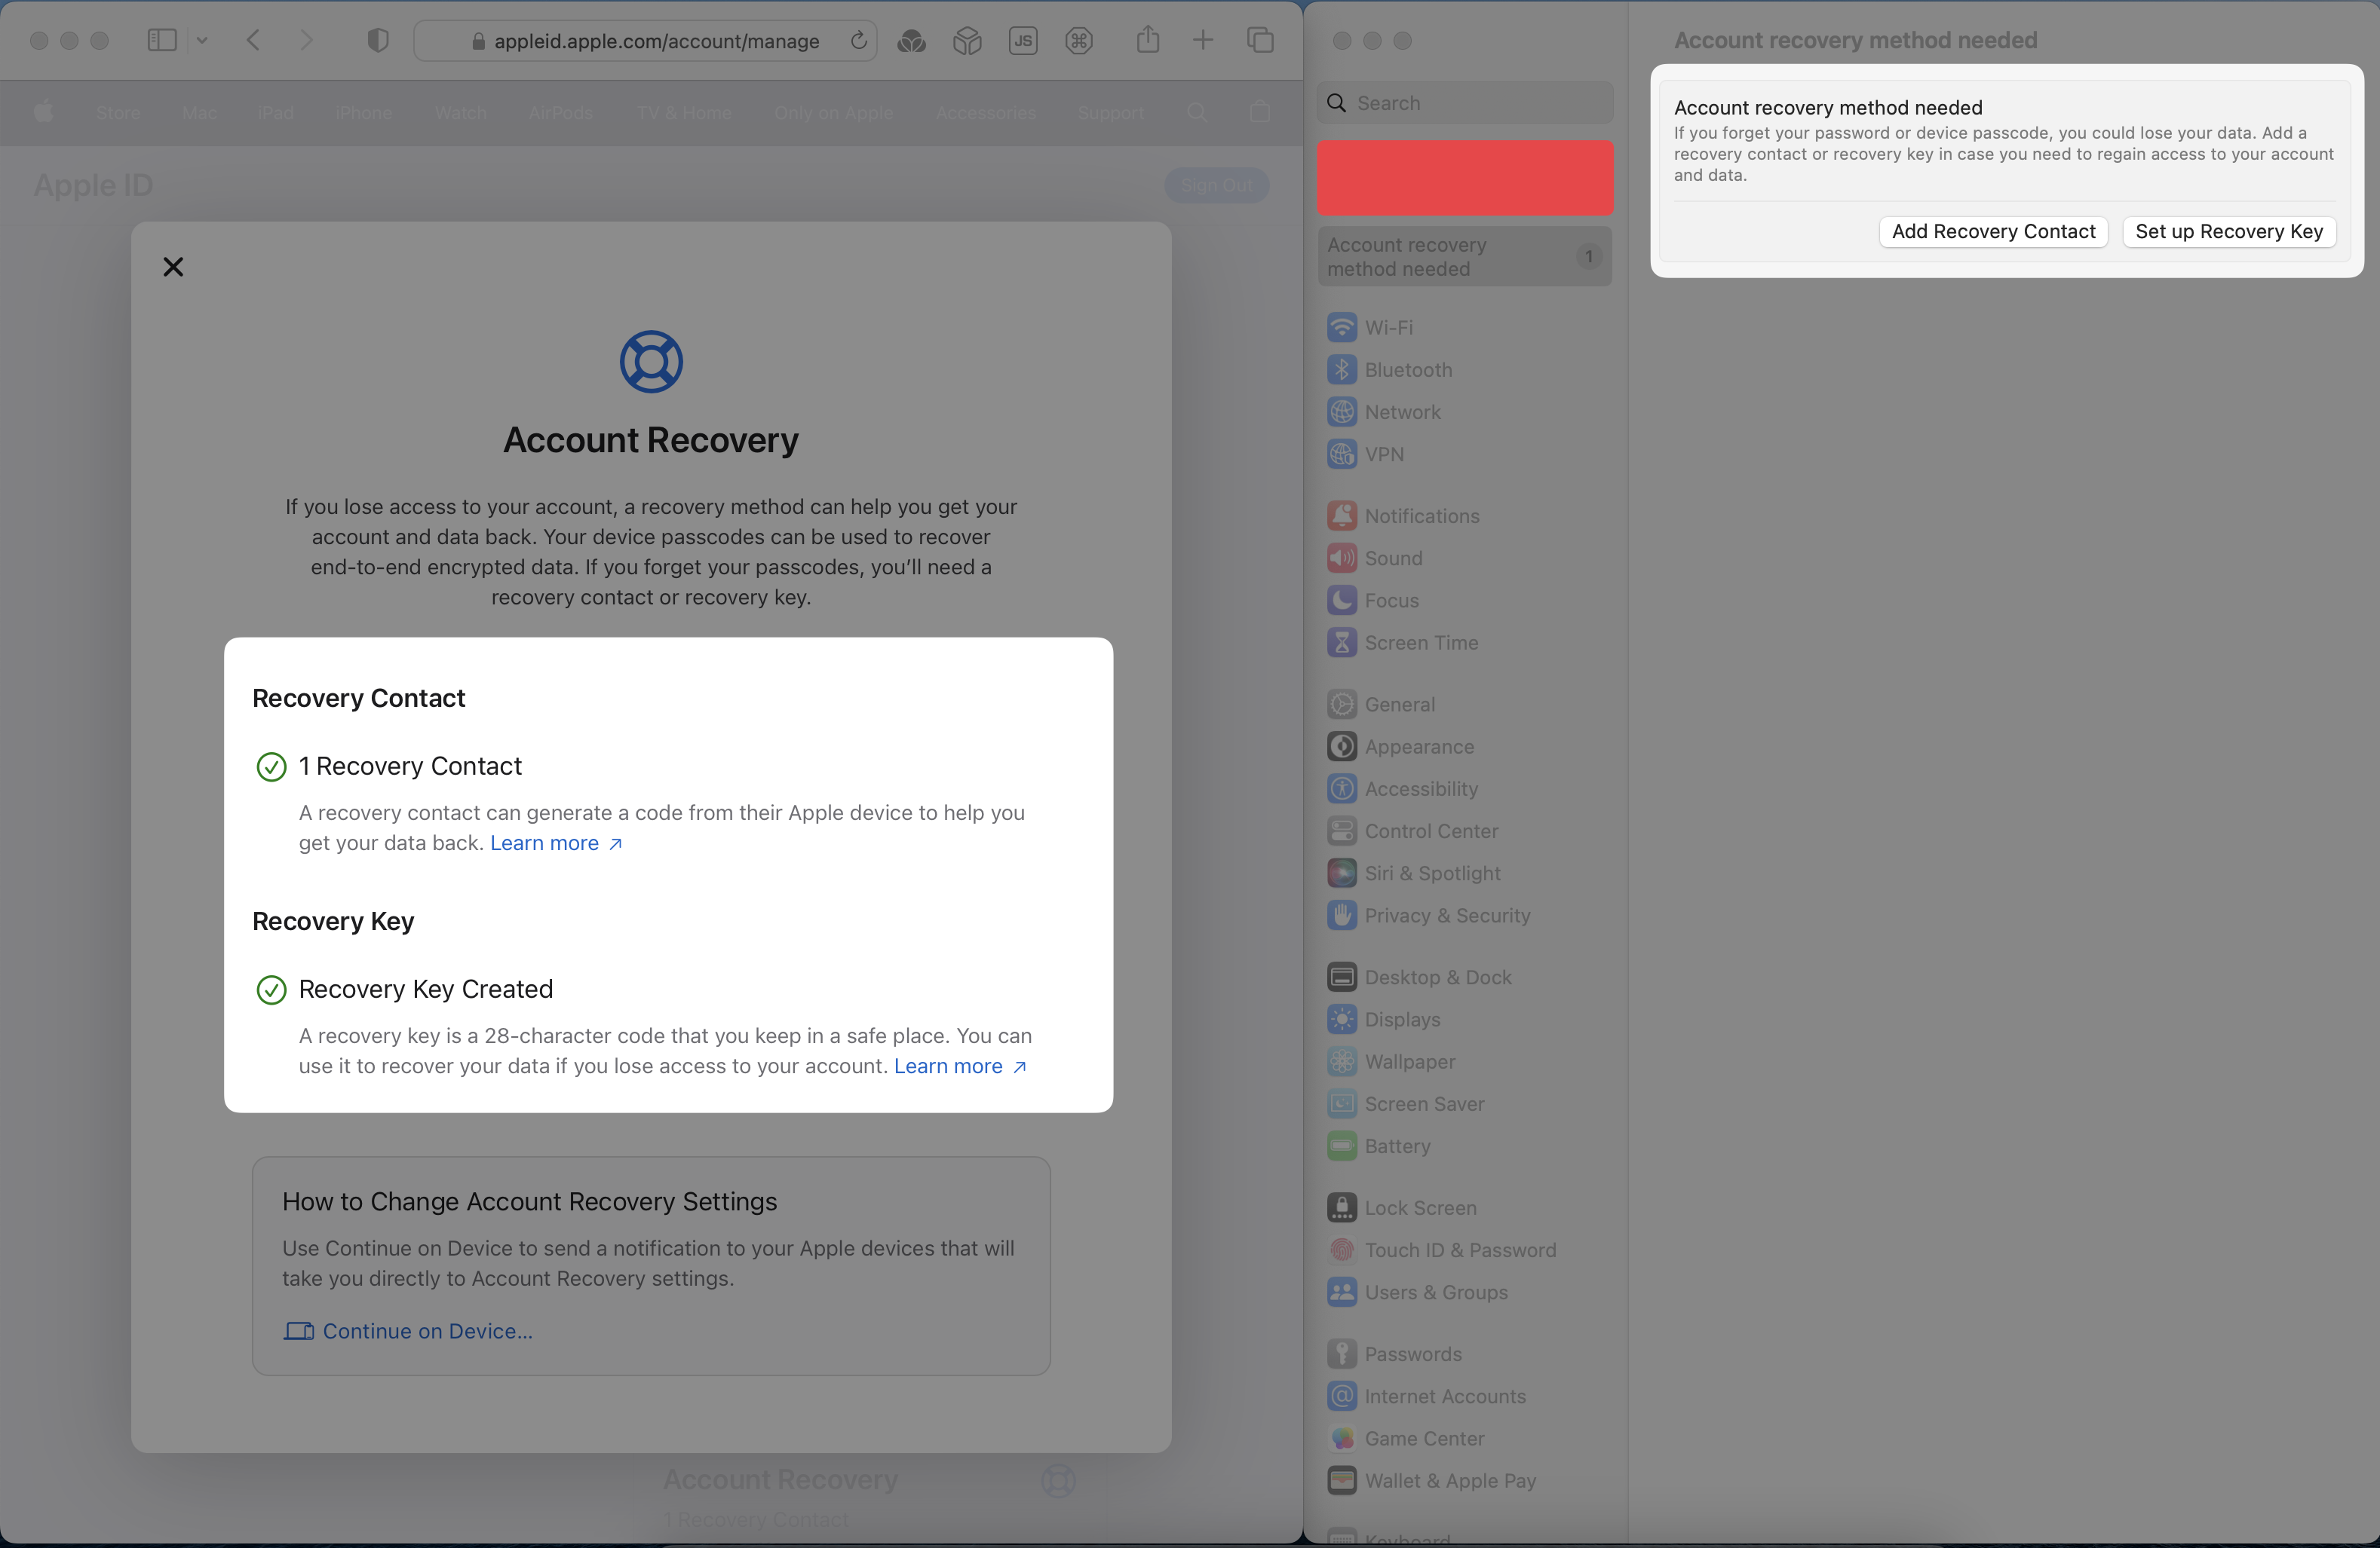Open new tab with plus icon
Image resolution: width=2380 pixels, height=1548 pixels.
click(1203, 40)
